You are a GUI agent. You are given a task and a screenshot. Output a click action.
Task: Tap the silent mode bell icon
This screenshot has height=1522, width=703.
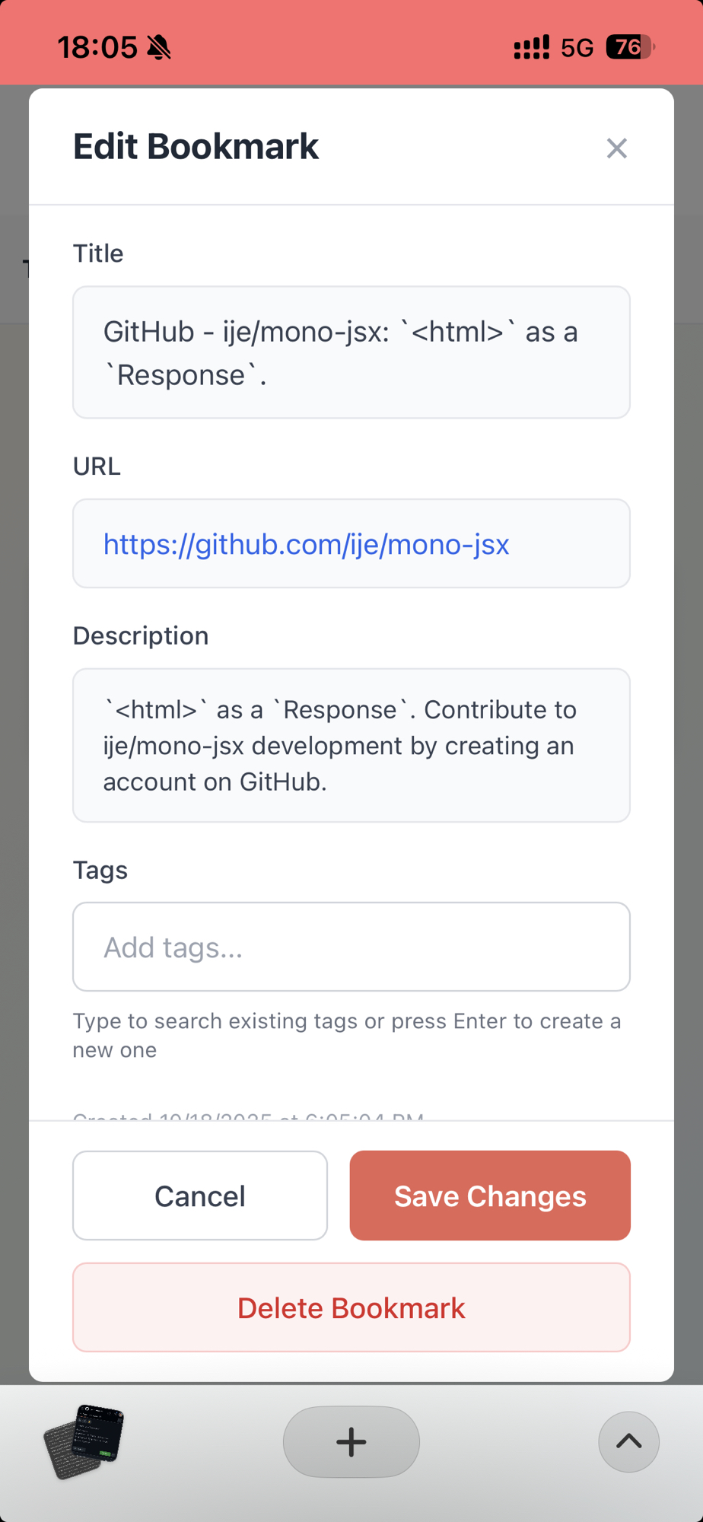tap(159, 47)
